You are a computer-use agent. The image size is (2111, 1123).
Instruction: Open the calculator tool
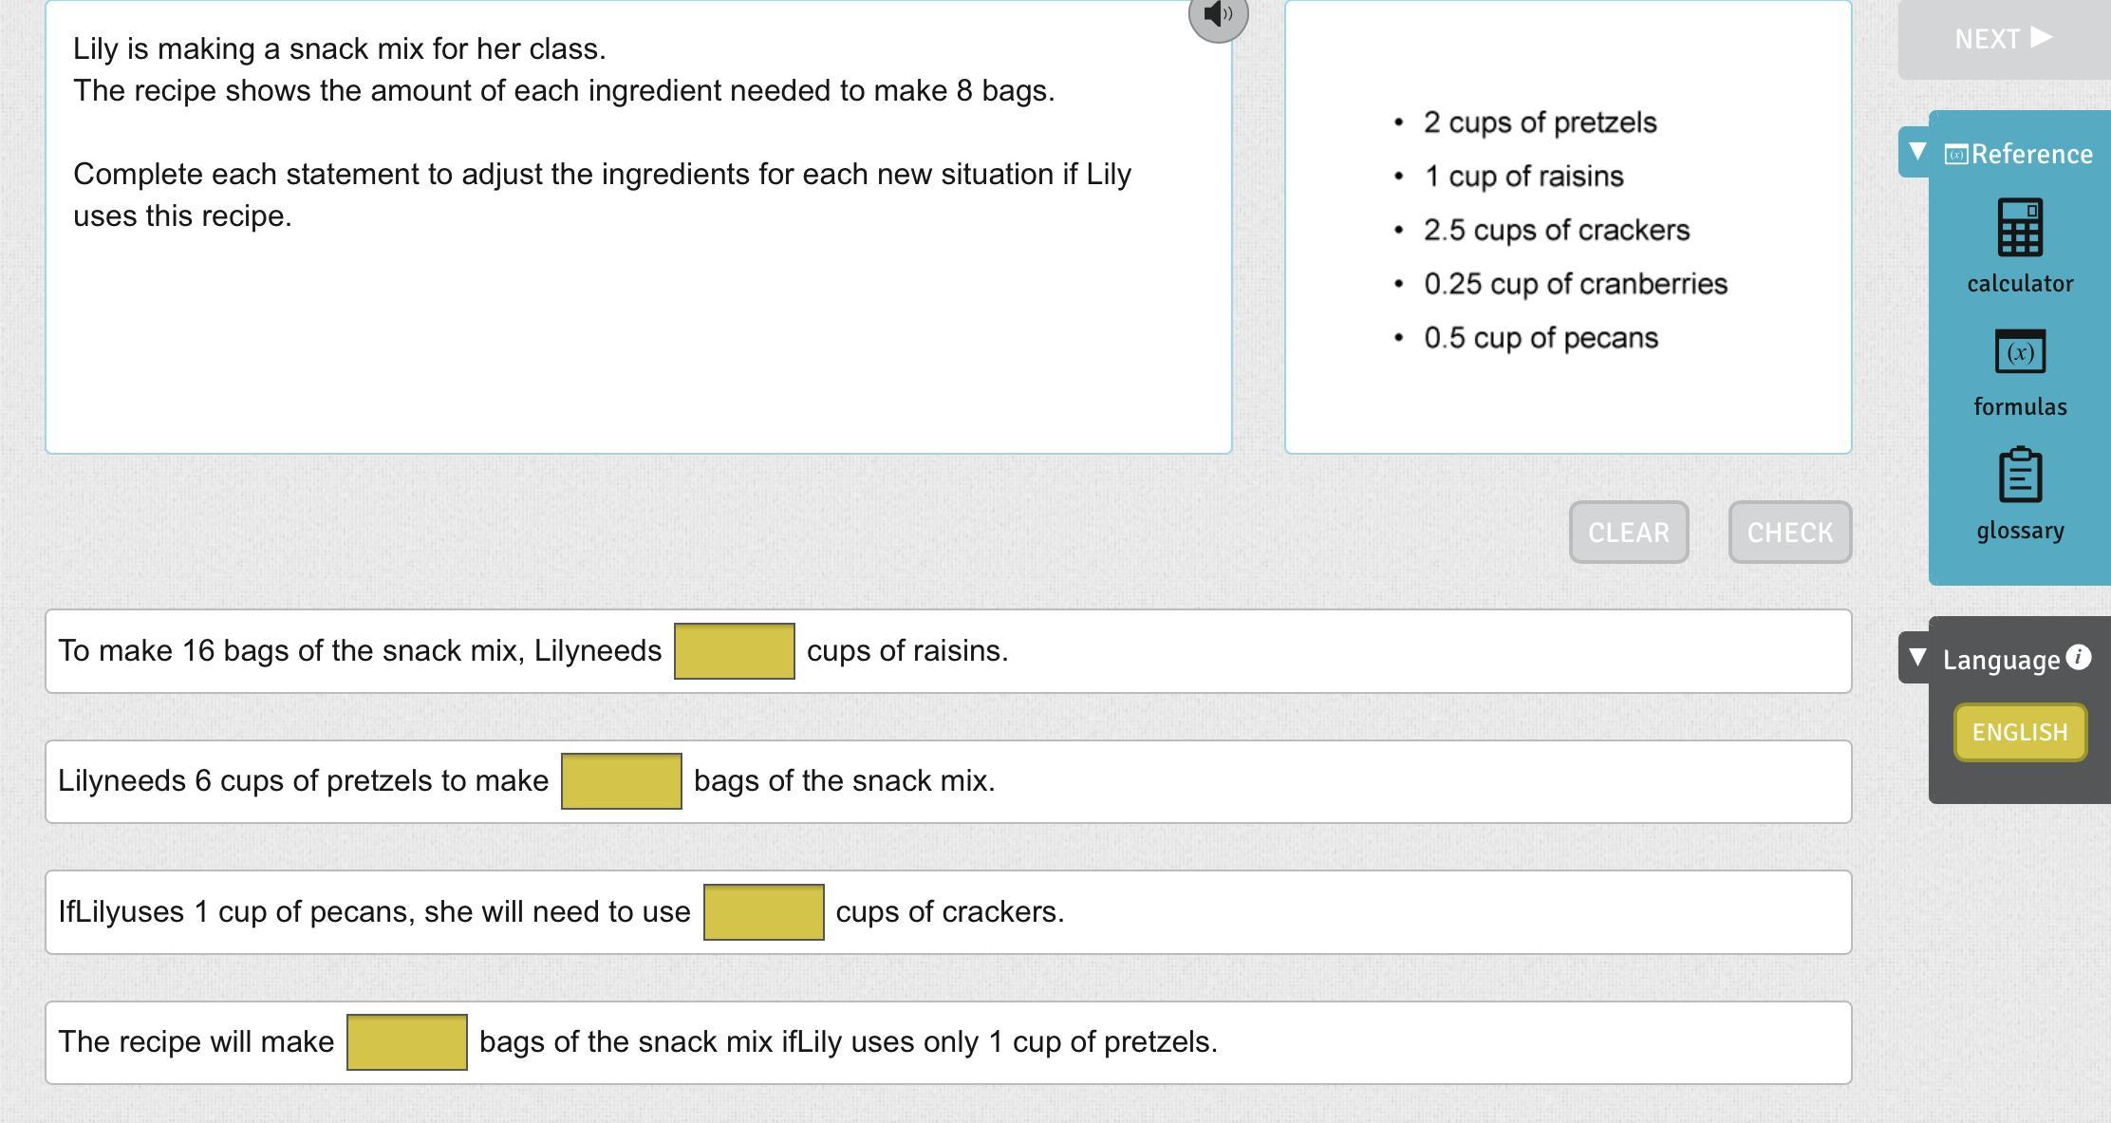coord(2019,228)
